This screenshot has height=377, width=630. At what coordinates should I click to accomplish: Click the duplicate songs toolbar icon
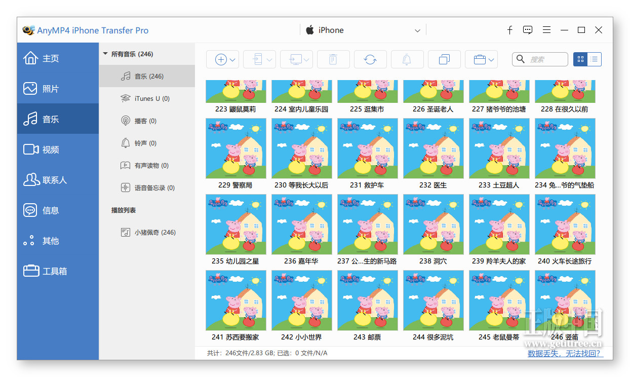coord(444,59)
